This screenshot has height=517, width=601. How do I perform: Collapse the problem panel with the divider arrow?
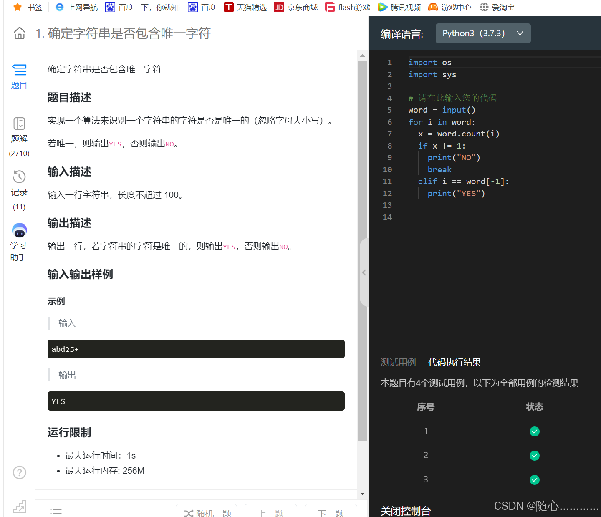(x=364, y=272)
